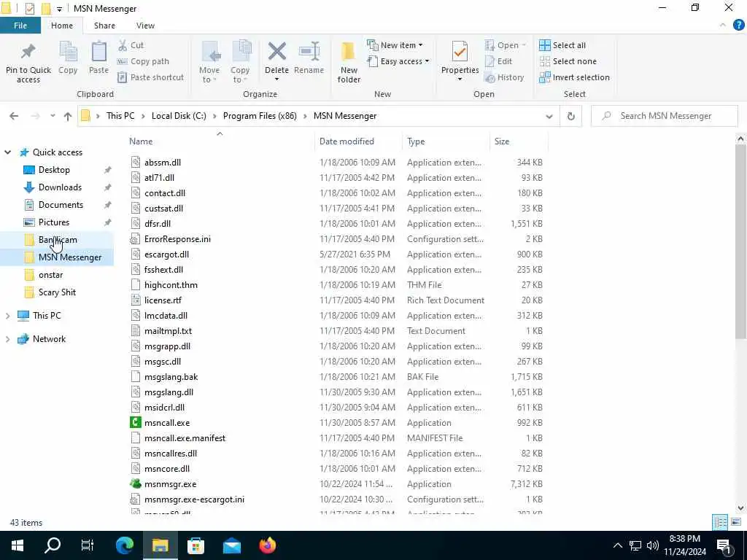
Task: Open New item dropdown
Action: (x=395, y=45)
